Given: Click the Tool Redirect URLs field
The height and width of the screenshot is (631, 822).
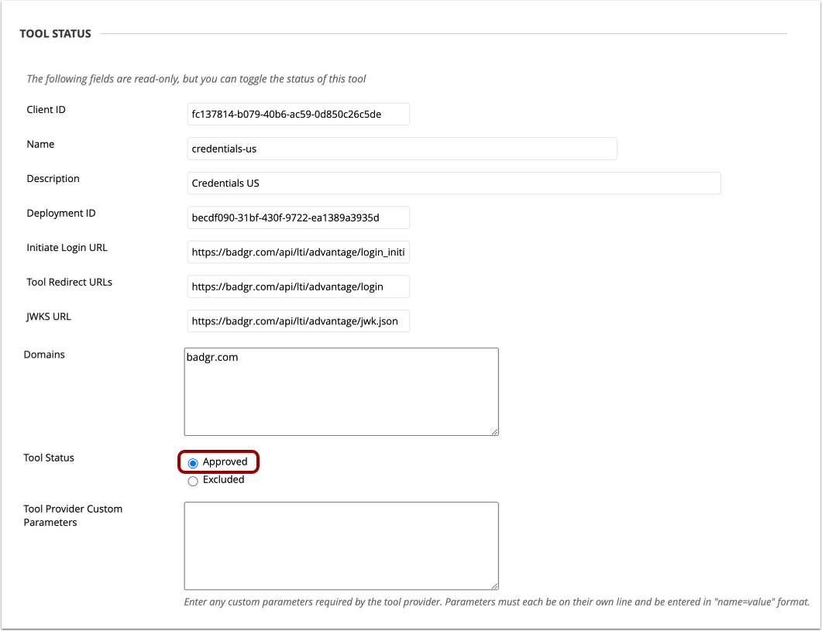Looking at the screenshot, I should point(298,286).
